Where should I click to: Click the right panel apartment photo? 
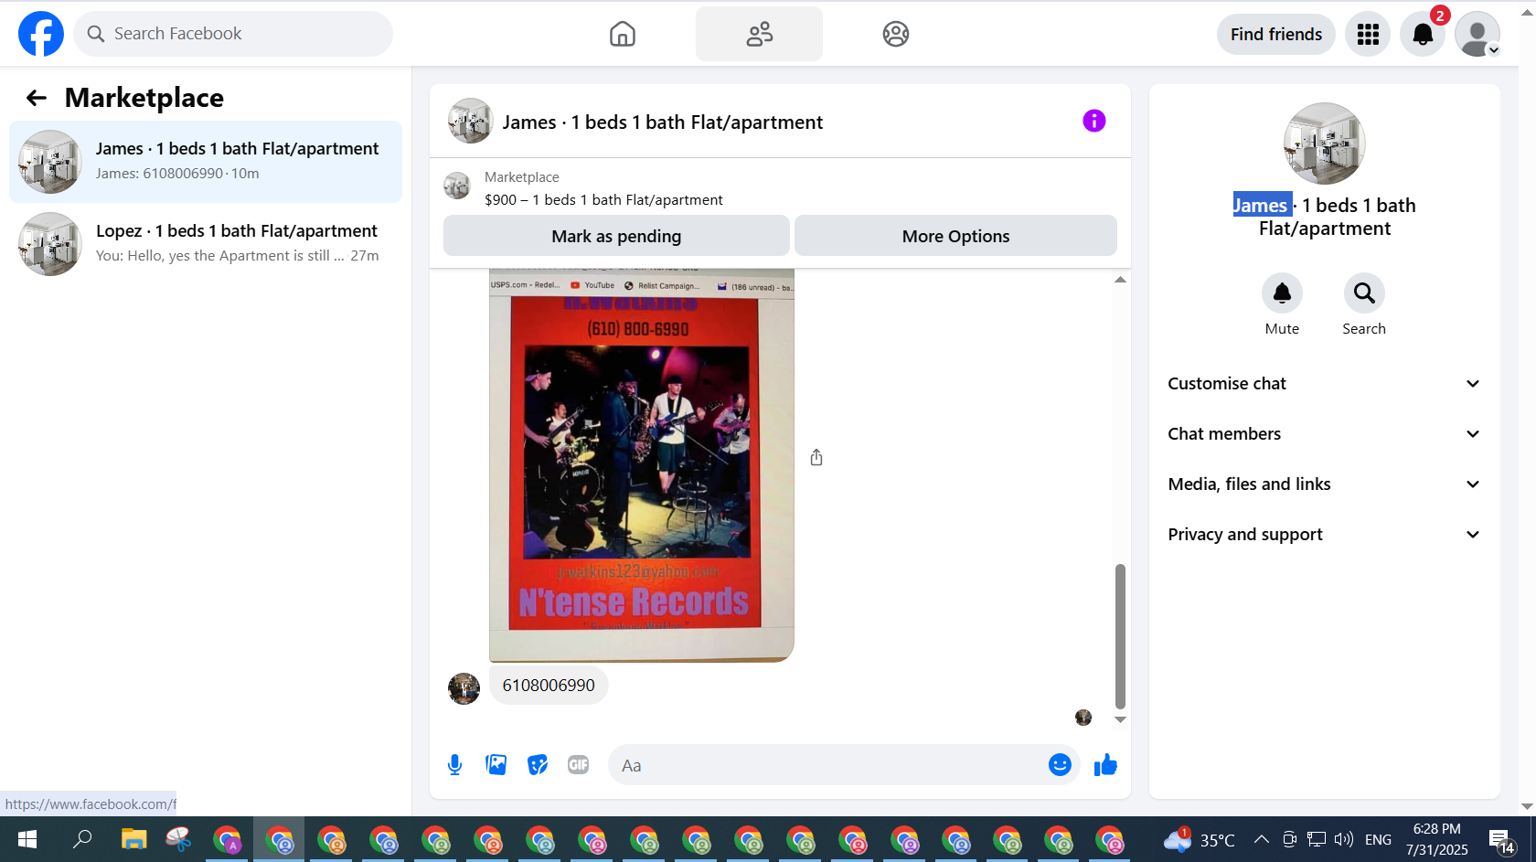1324,144
